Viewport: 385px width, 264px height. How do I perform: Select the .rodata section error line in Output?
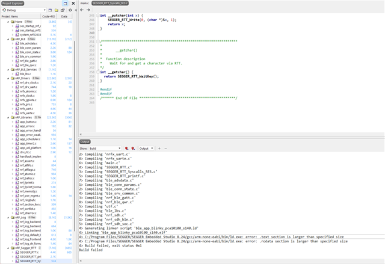pos(213,241)
